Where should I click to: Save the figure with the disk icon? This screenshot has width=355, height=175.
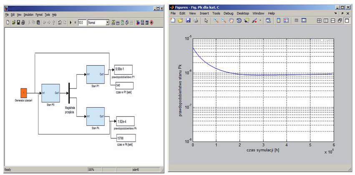188,20
